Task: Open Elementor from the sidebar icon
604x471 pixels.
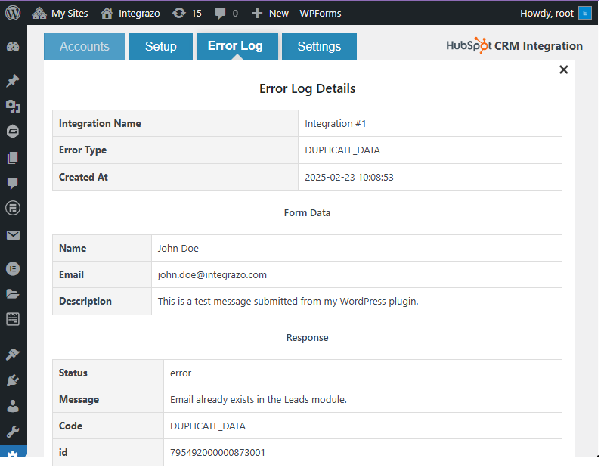Action: [13, 268]
